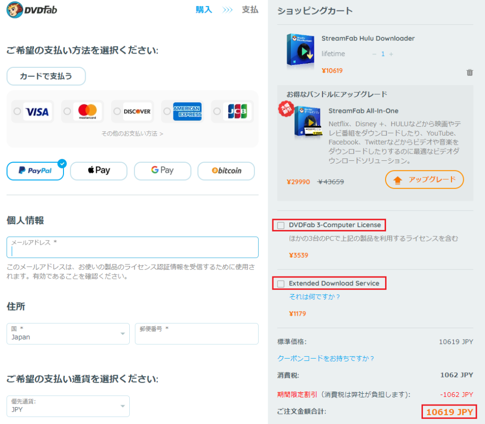Click the ¥1179 service price
Image resolution: width=485 pixels, height=424 pixels.
coord(297,314)
